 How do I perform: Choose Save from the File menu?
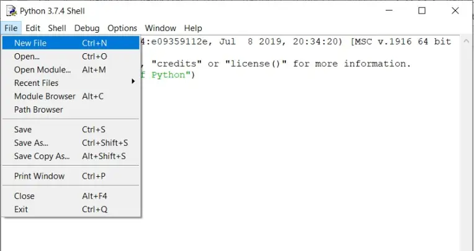(71, 130)
